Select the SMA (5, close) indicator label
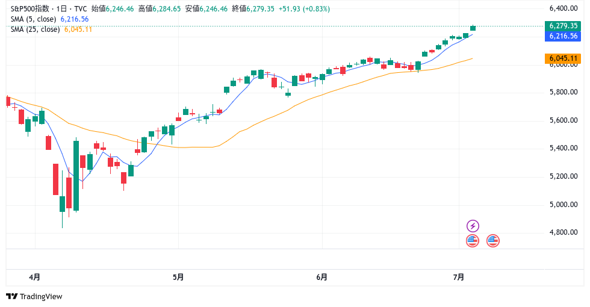 34,19
